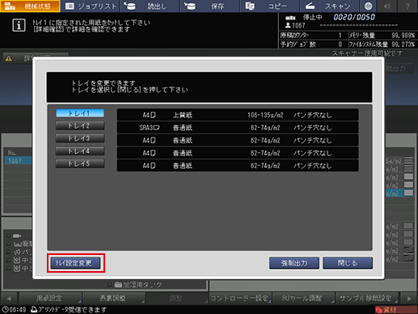The image size is (418, 314).
Task: Click the 強制出力 forced output button
Action: tap(294, 263)
